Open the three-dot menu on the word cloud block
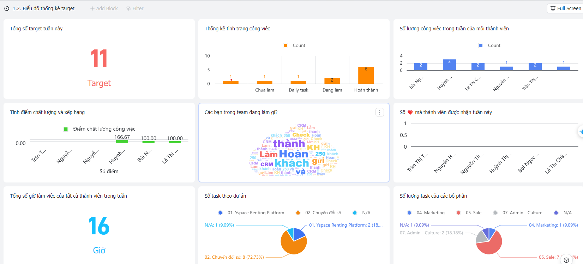 point(380,112)
